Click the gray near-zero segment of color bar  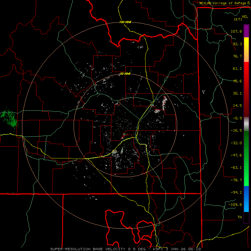[246, 124]
